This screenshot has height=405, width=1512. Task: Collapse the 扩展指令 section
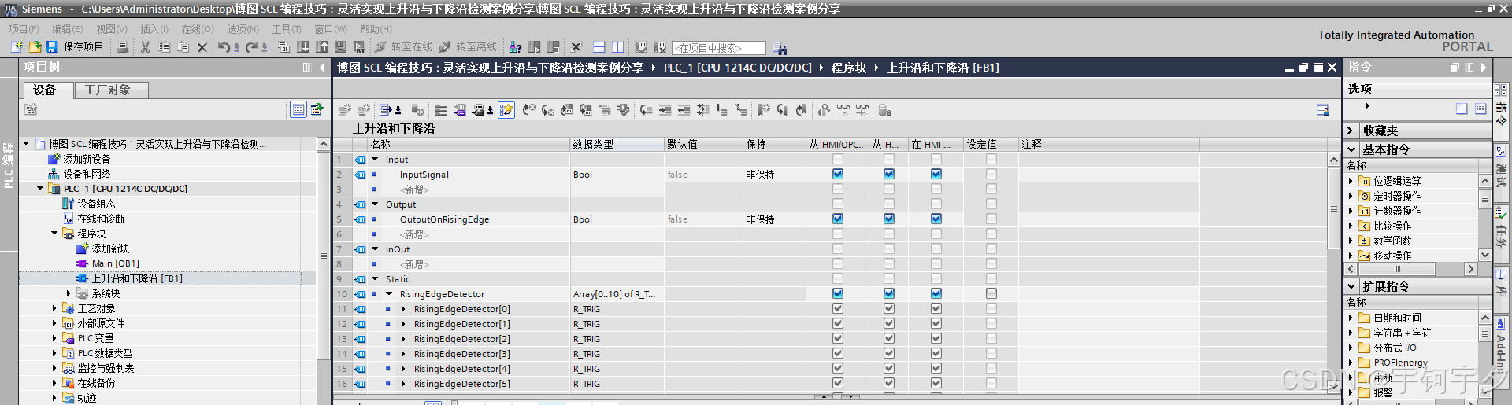(x=1351, y=286)
